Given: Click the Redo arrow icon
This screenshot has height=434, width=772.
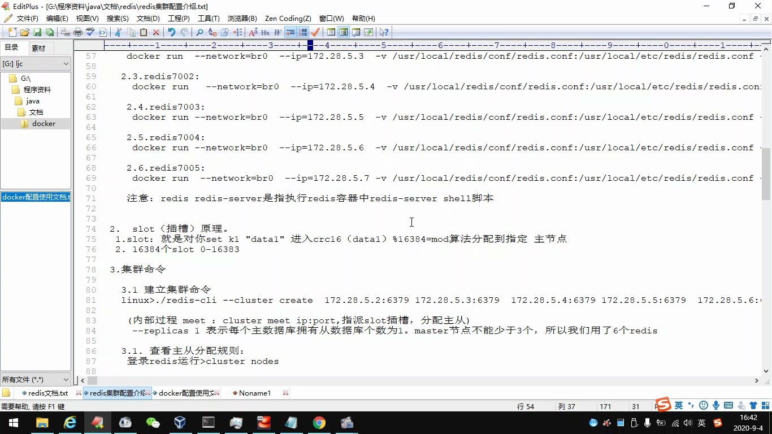Looking at the screenshot, I should pos(184,32).
